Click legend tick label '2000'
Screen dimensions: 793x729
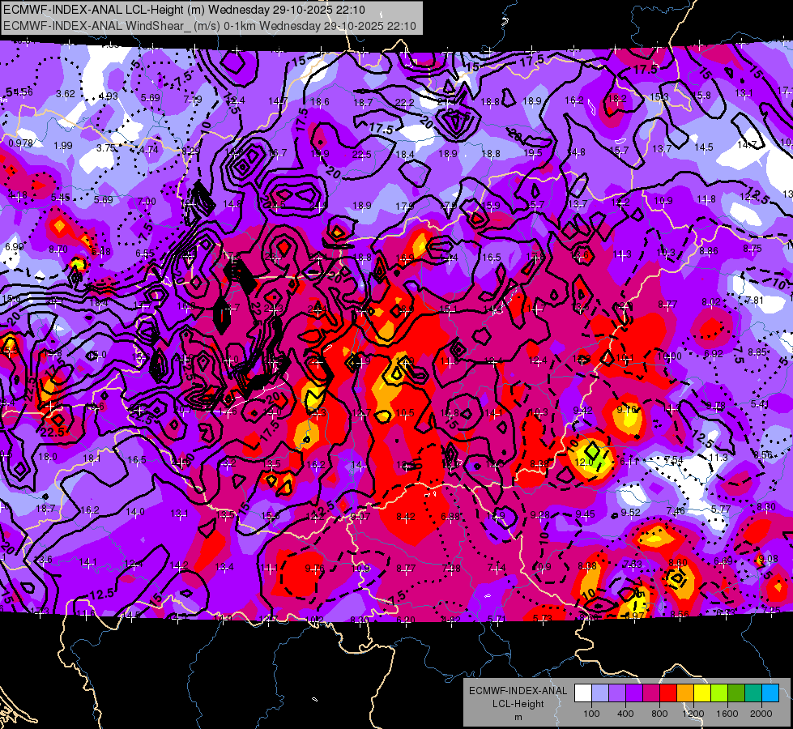point(761,714)
